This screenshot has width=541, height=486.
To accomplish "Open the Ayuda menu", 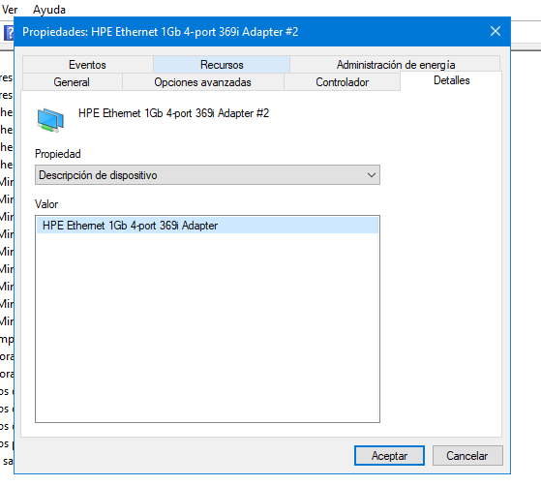I will point(49,10).
